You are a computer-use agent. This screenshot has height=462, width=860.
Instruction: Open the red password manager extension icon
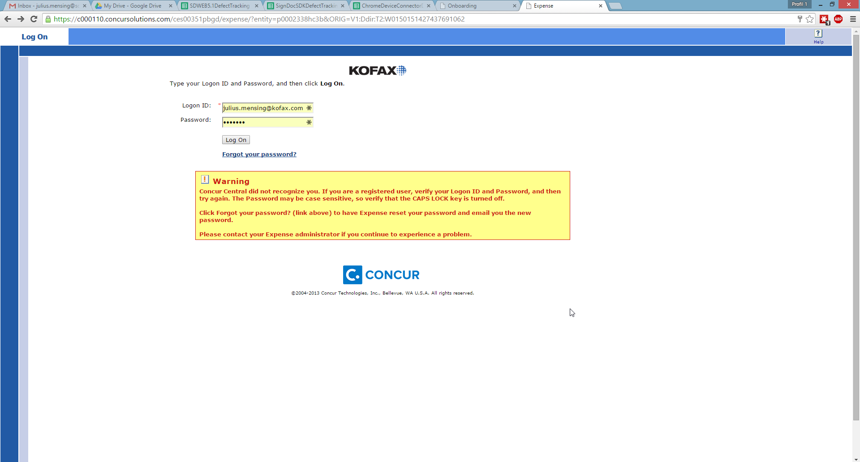click(824, 19)
